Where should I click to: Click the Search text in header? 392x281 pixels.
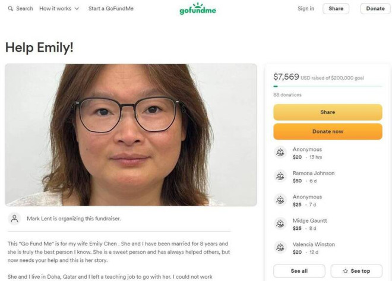(24, 9)
